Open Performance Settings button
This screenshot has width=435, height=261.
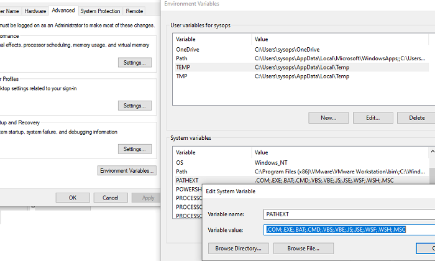[135, 62]
